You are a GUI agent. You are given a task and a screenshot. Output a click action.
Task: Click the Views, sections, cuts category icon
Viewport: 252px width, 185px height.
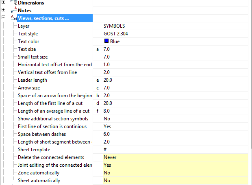click(14, 18)
